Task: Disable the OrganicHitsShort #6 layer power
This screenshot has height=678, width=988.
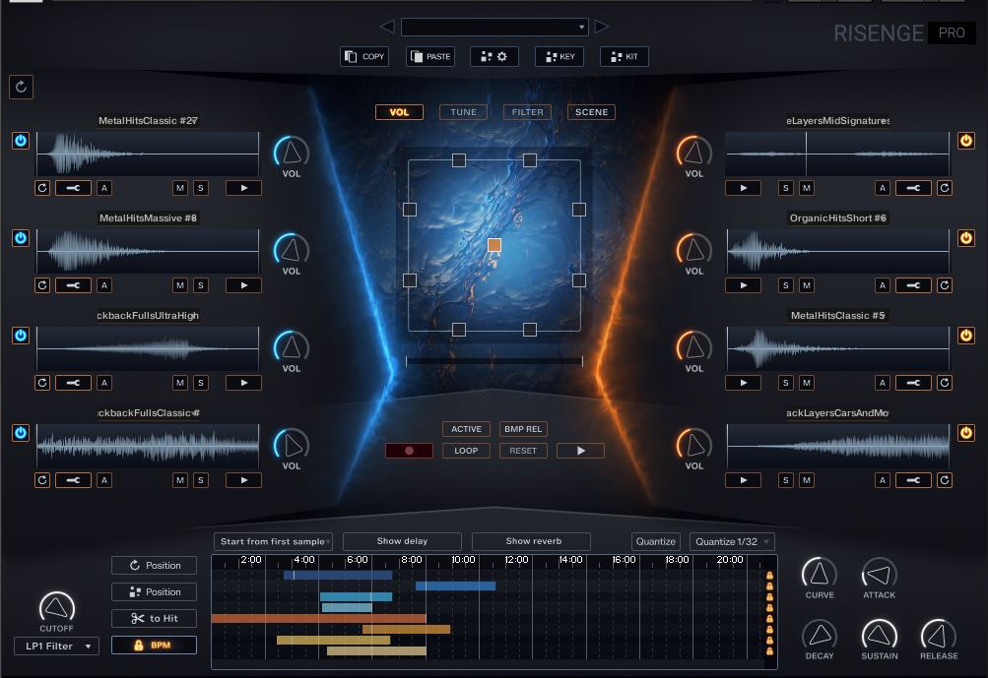Action: point(966,238)
